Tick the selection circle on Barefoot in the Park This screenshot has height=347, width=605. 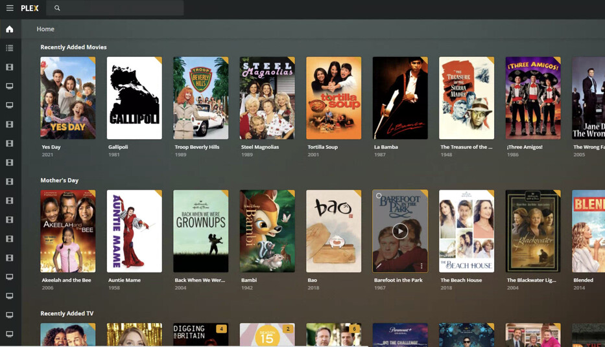pos(379,196)
